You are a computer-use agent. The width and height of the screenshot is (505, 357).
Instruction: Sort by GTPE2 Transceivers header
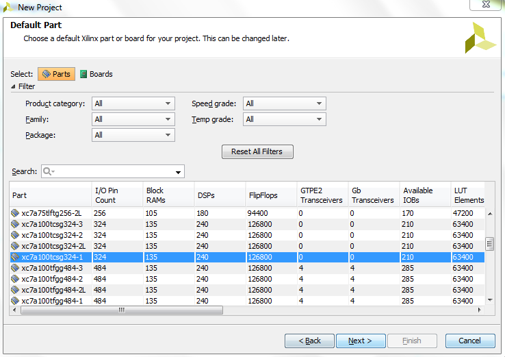click(x=323, y=195)
